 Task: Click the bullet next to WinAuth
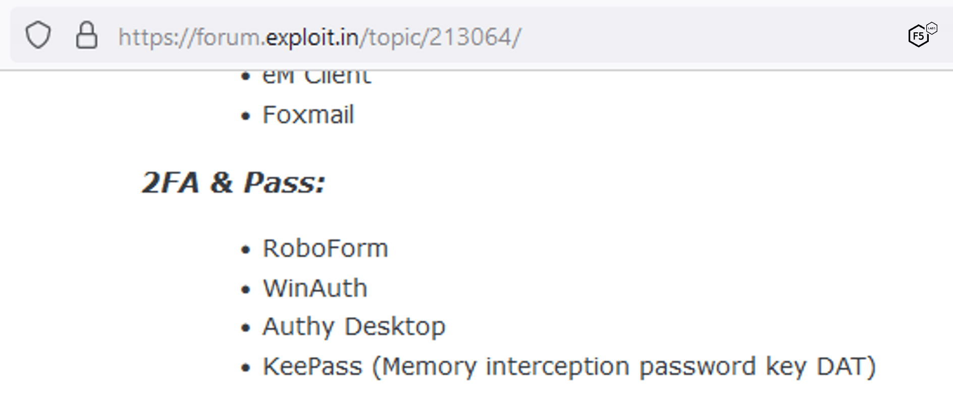(x=246, y=290)
